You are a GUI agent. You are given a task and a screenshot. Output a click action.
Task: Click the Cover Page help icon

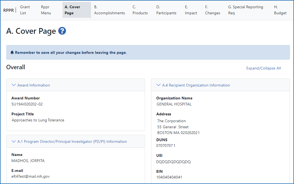pos(62,31)
